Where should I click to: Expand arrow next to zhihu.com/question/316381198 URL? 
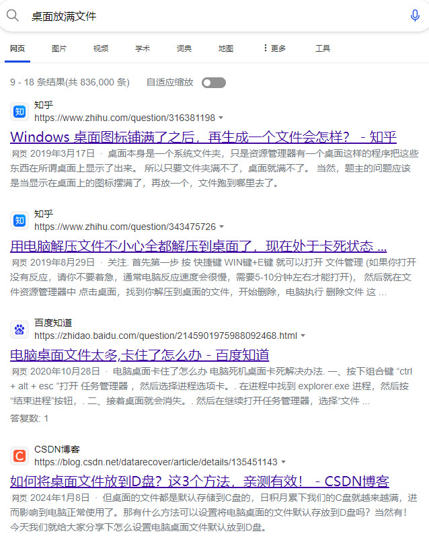pos(221,118)
